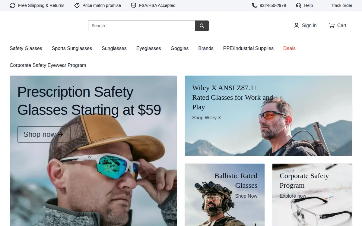This screenshot has height=226, width=362.
Task: Open the red Deals menu item
Action: pos(289,48)
